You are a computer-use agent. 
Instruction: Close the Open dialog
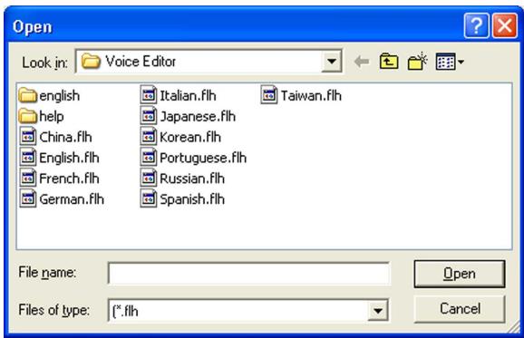pyautogui.click(x=505, y=25)
